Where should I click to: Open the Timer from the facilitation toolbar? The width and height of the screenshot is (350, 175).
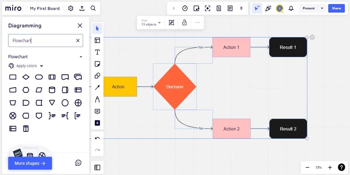pos(185,8)
